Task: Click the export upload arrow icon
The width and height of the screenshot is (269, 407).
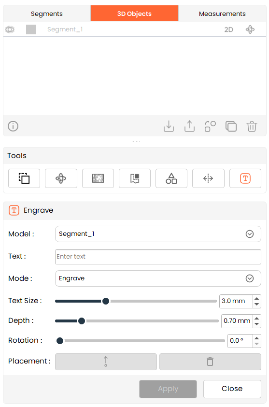Action: (189, 126)
